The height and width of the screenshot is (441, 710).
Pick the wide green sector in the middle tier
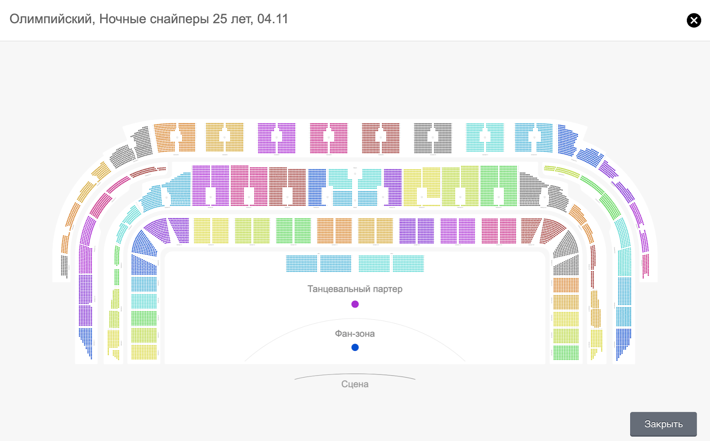499,186
